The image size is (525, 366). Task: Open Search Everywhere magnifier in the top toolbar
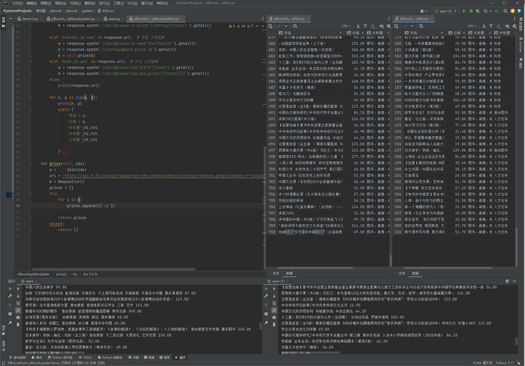coord(506,11)
